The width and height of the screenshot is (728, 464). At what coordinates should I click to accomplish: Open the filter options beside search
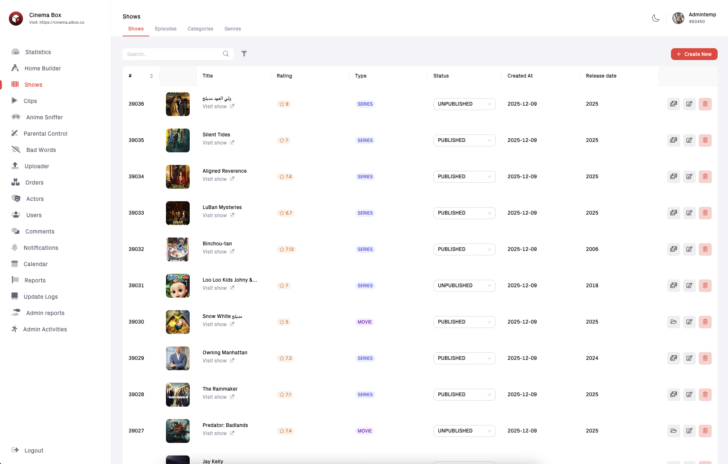(244, 54)
